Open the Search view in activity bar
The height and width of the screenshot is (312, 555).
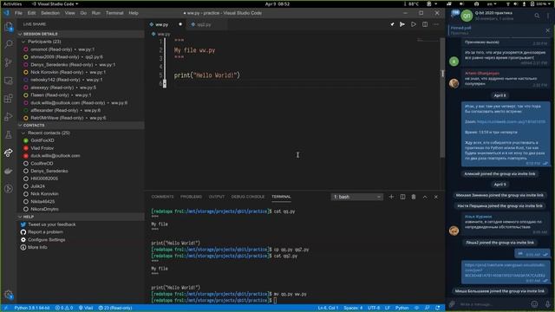[9, 44]
